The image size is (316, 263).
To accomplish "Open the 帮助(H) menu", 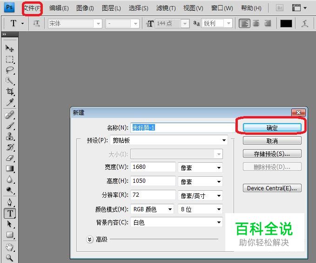I will 251,8.
